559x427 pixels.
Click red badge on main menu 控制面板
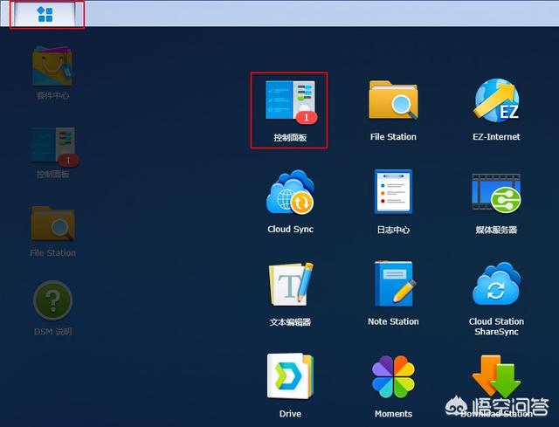tap(306, 117)
